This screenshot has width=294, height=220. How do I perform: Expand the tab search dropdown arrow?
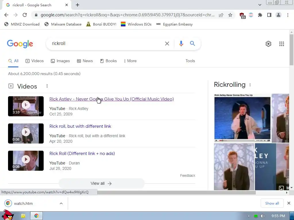point(260,5)
